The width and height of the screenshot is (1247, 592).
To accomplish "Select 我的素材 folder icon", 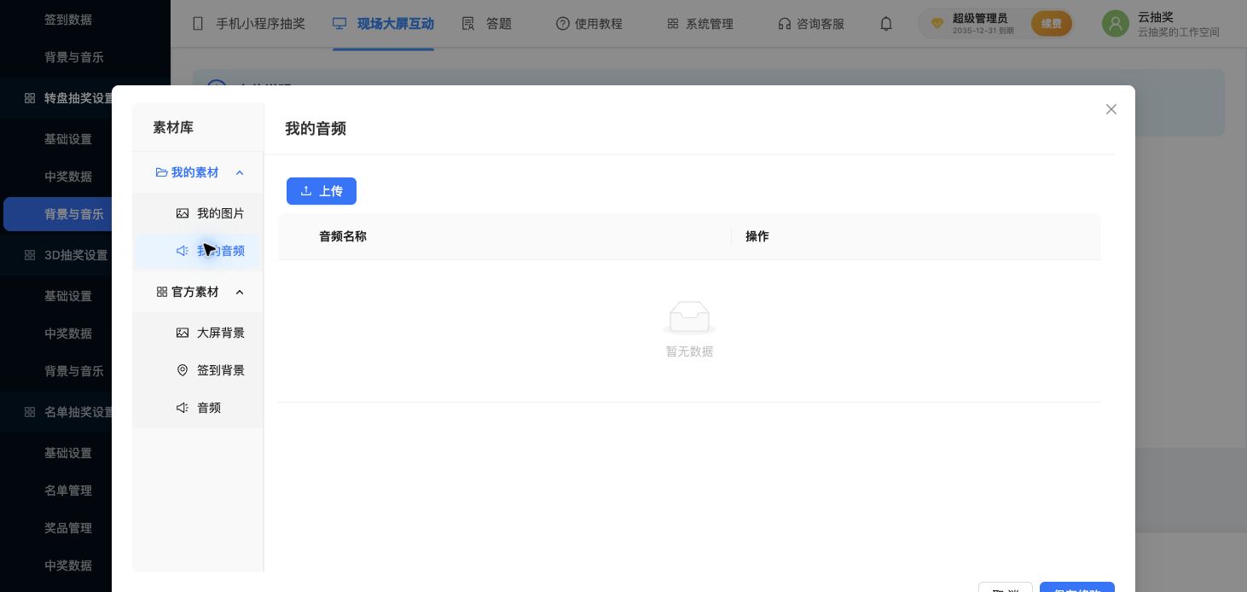I will click(x=161, y=172).
